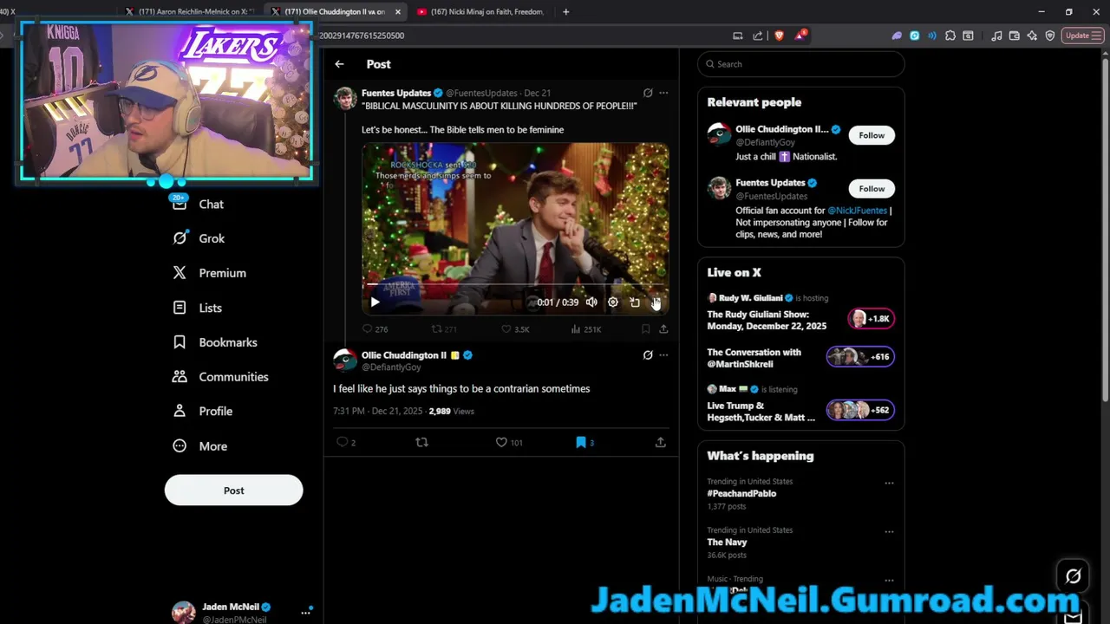Open Premium in sidebar
The width and height of the screenshot is (1110, 624).
pyautogui.click(x=209, y=273)
